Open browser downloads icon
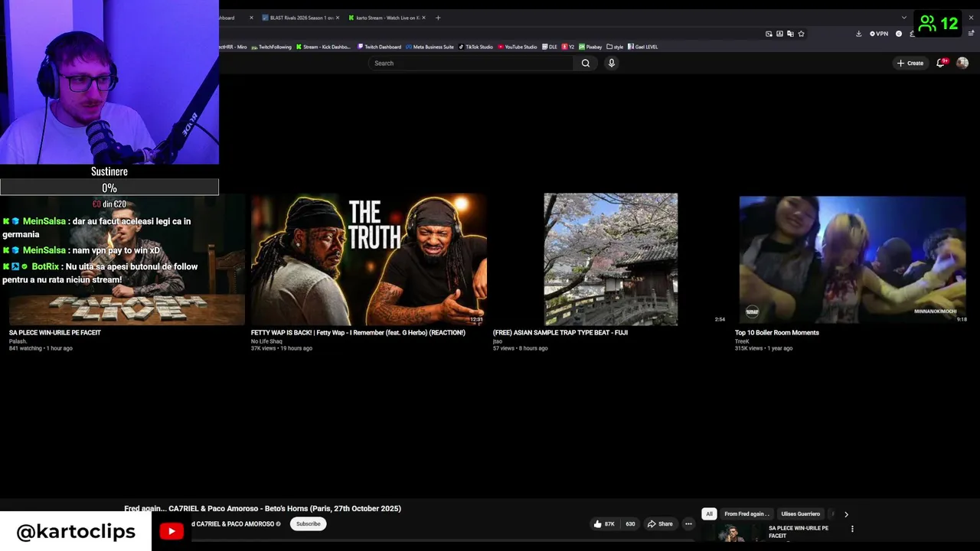The width and height of the screenshot is (980, 551). [858, 34]
